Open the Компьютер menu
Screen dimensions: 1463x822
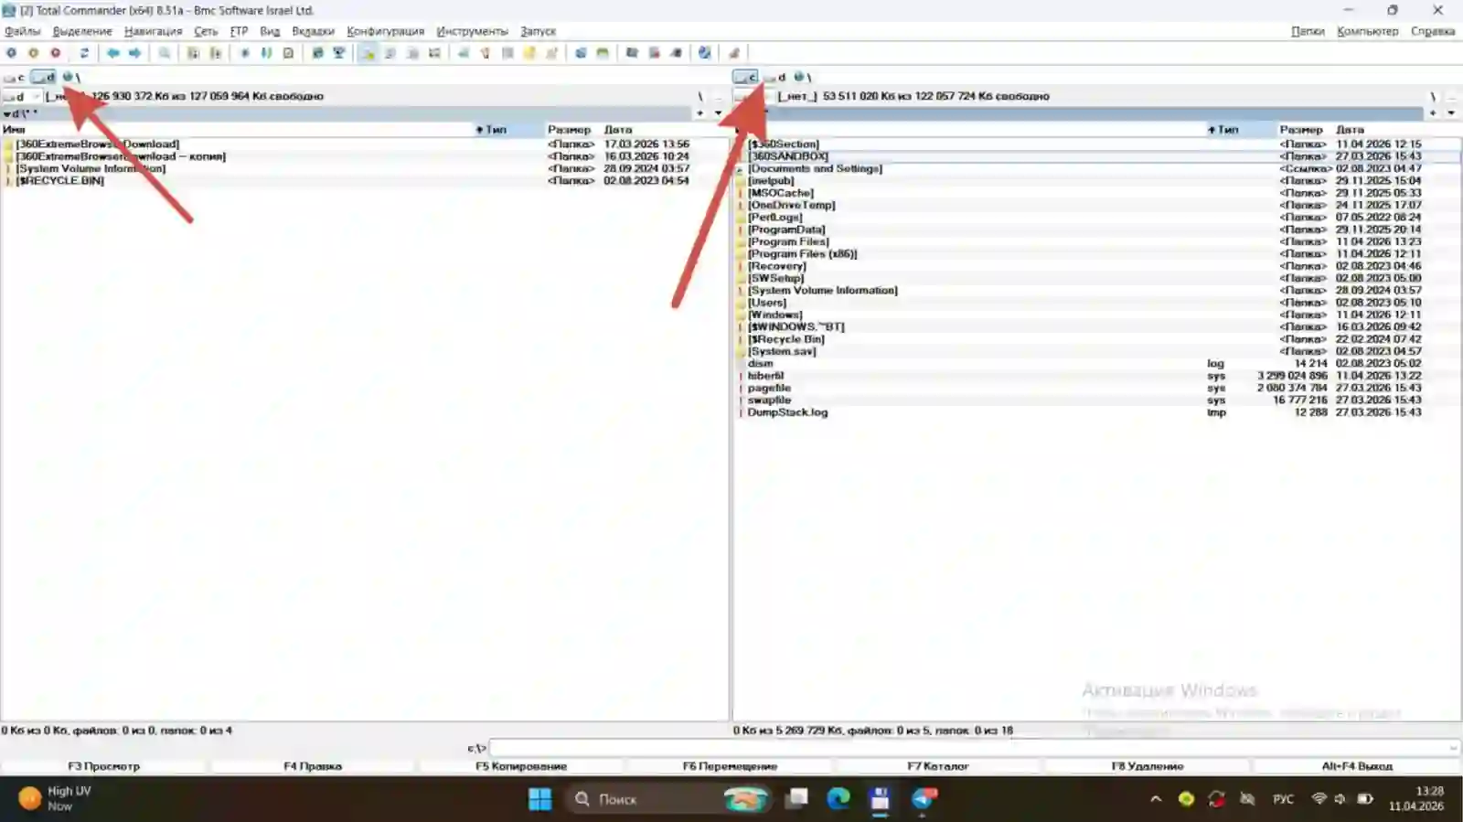click(x=1367, y=31)
